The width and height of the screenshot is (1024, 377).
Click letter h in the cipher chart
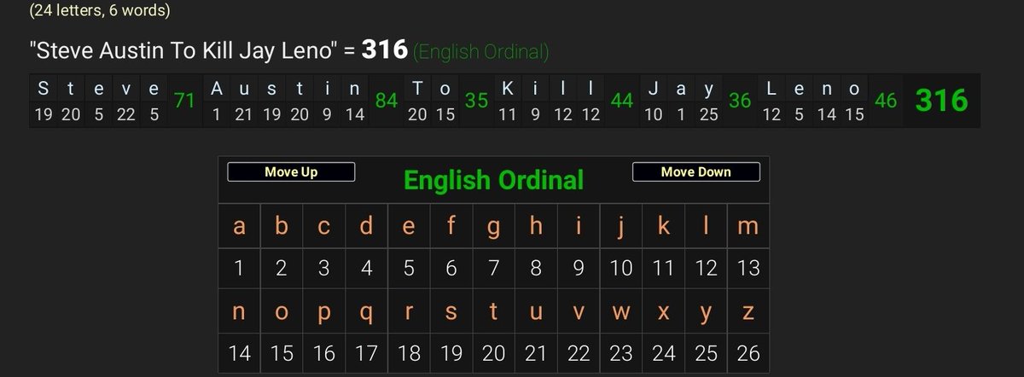[x=536, y=226]
